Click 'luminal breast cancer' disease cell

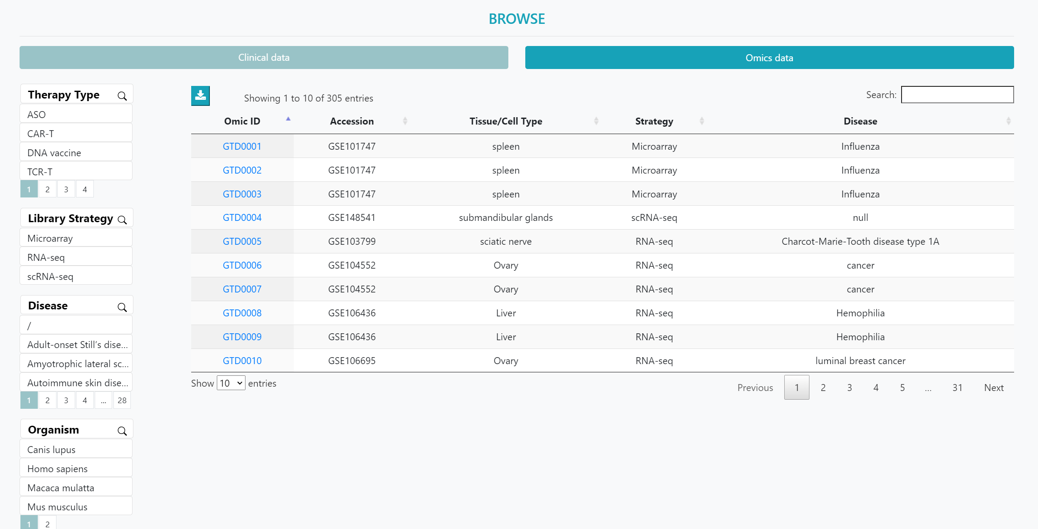tap(860, 361)
